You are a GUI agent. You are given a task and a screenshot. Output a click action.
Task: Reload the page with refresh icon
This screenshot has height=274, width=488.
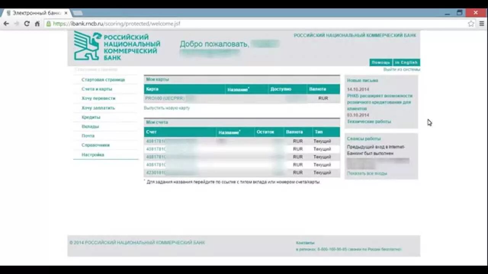tap(27, 24)
